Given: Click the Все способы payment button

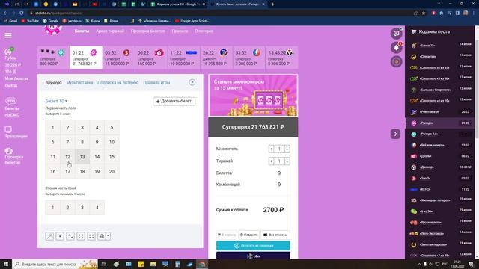Looking at the screenshot, I should 275,235.
